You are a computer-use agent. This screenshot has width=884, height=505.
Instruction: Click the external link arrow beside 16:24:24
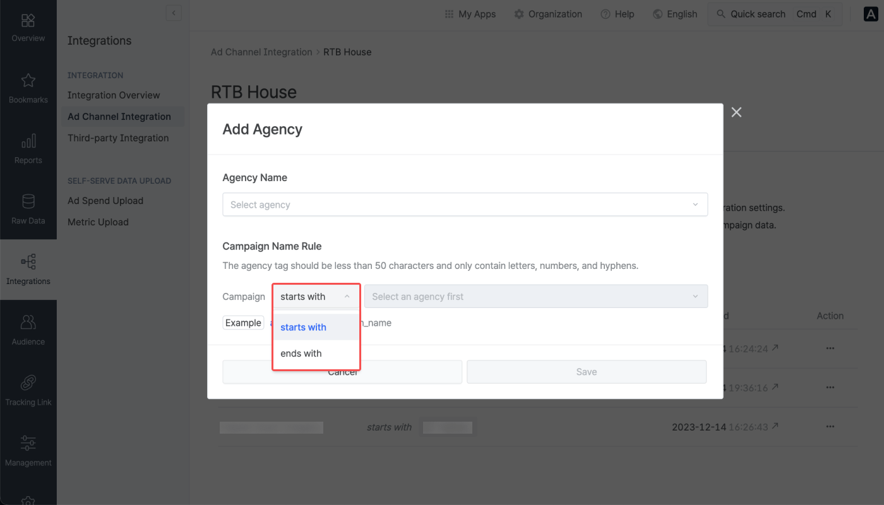point(775,348)
